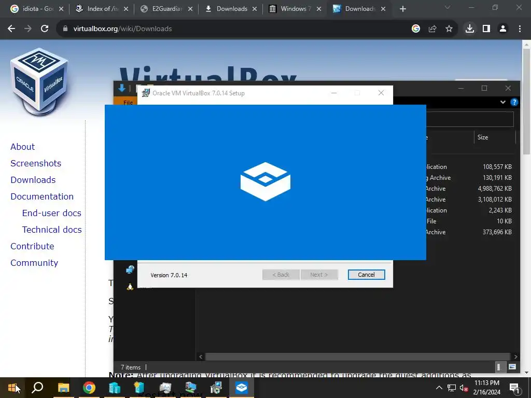
Task: Open the Community link
Action: (x=34, y=263)
